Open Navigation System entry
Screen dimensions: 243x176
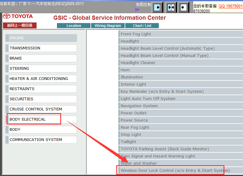(181, 106)
